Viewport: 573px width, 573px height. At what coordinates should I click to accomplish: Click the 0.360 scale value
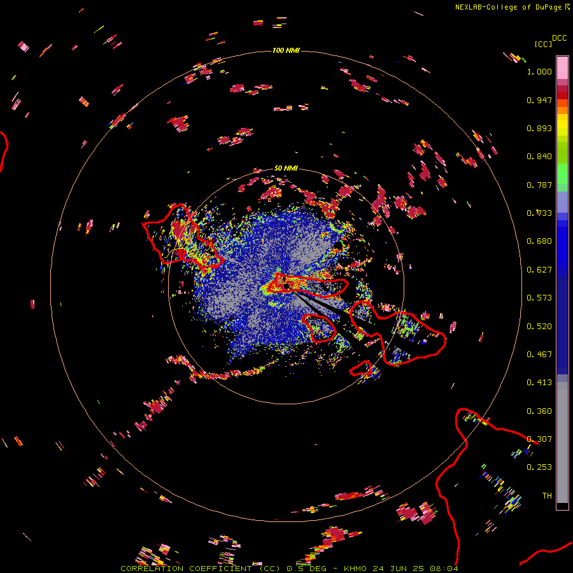(539, 411)
